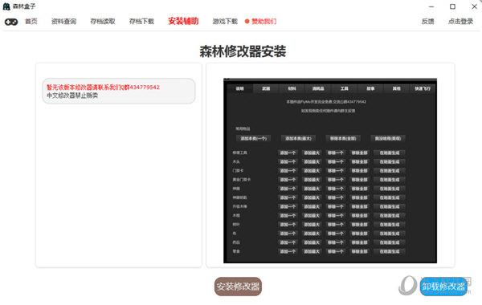482x305 pixels.
Task: Click the 安装修改器 install button
Action: coord(238,287)
